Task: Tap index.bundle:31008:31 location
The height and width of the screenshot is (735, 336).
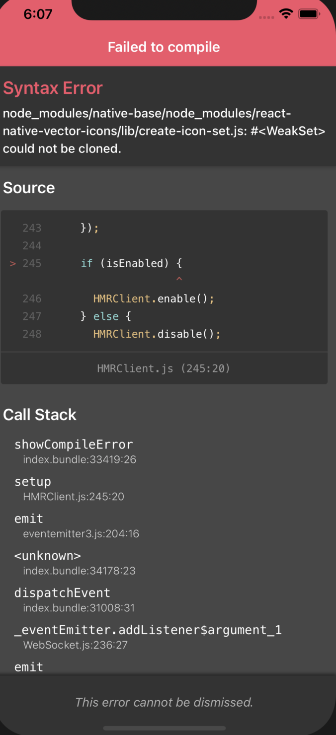Action: [x=79, y=608]
